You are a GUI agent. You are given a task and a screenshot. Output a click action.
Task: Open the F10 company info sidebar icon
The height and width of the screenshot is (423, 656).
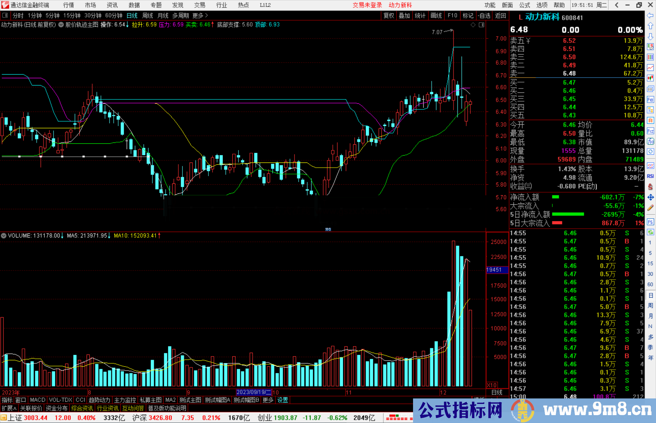coord(650,99)
